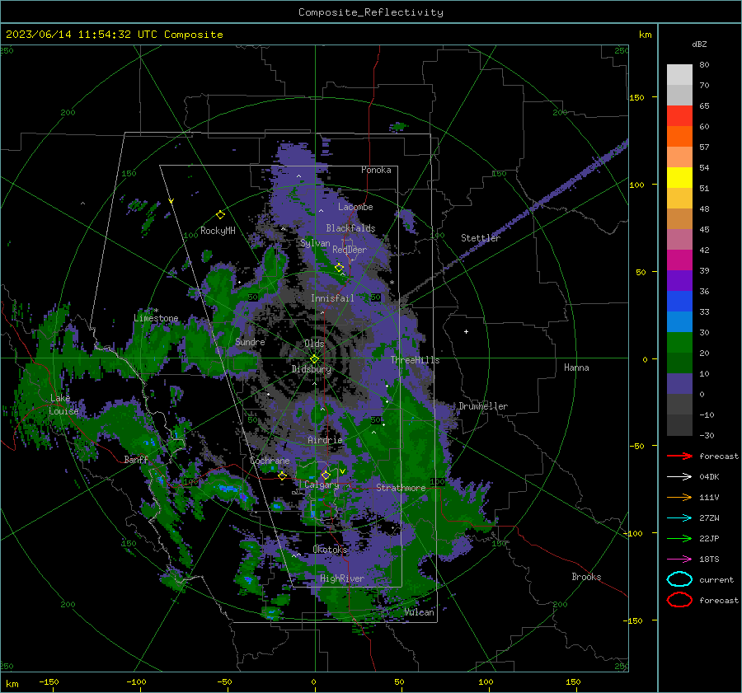This screenshot has width=742, height=693.
Task: Click the Composite_Reflectivity title text
Action: 370,12
